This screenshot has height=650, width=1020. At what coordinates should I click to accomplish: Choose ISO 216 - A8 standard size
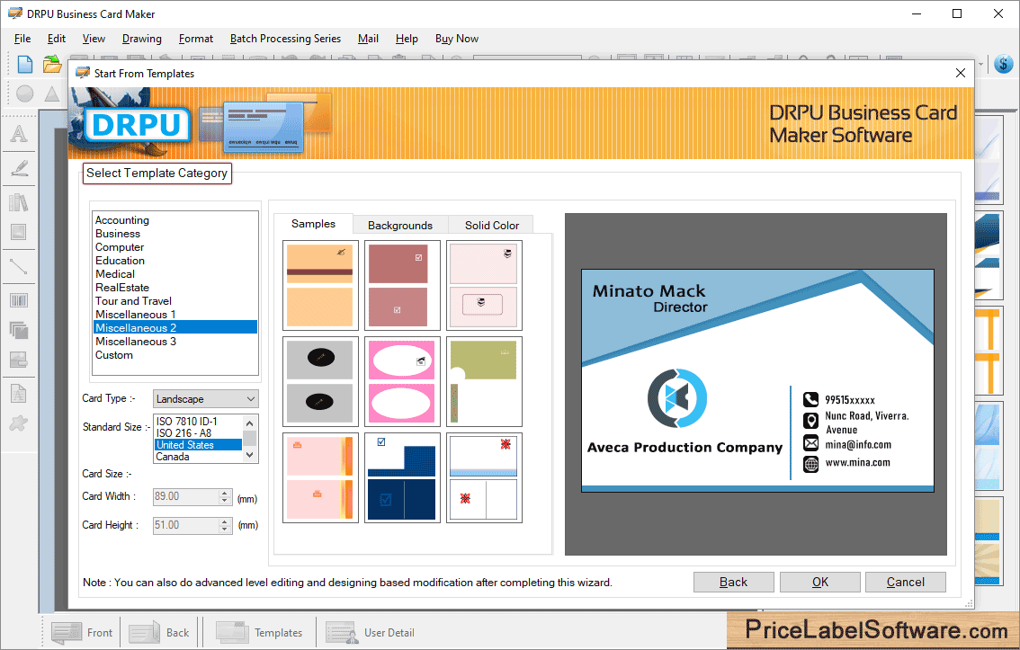coord(199,433)
